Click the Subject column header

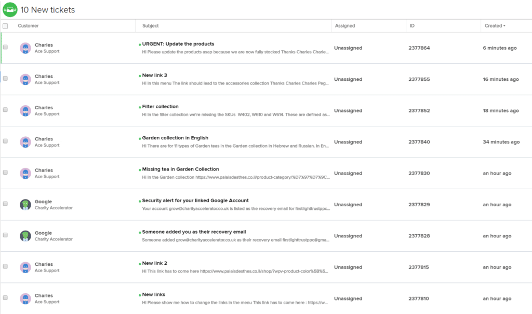pos(149,25)
